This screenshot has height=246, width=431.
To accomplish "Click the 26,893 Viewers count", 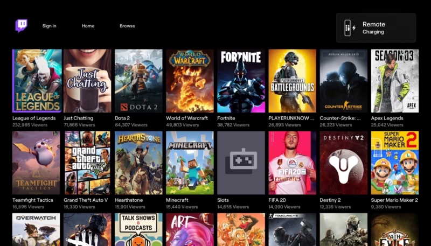I will (x=285, y=125).
